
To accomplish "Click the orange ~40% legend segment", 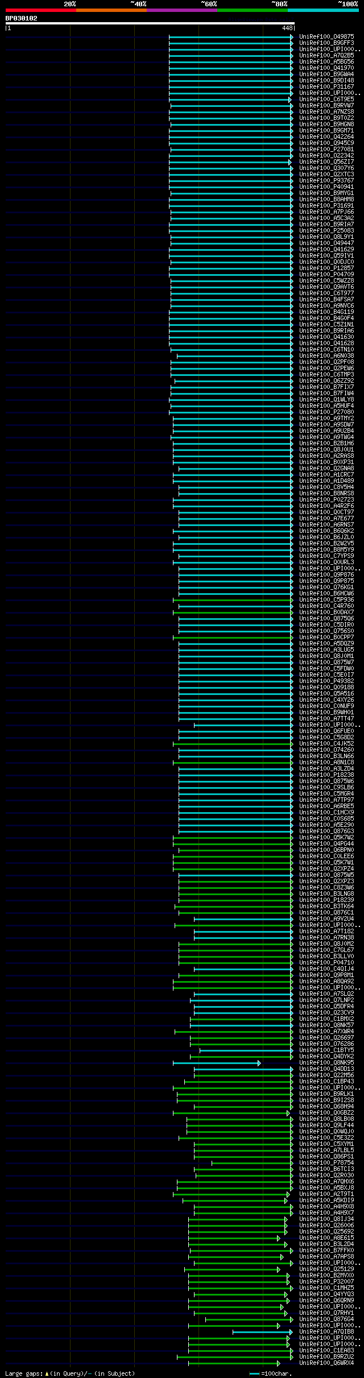I will [x=111, y=10].
